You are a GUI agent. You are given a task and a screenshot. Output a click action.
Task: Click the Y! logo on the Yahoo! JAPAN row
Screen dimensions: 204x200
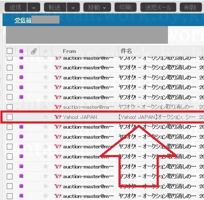coord(58,117)
